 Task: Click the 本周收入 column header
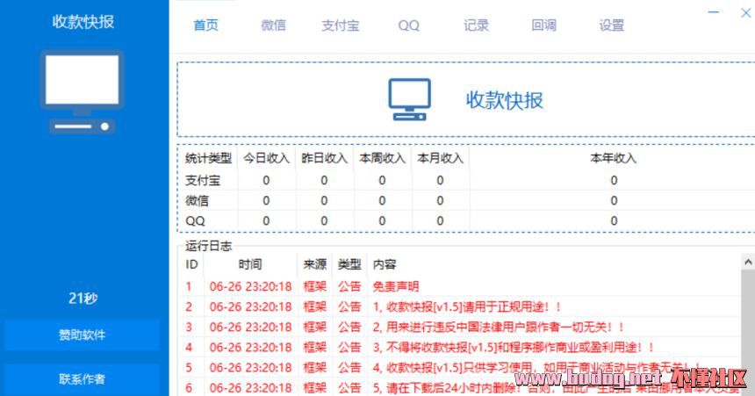(382, 158)
